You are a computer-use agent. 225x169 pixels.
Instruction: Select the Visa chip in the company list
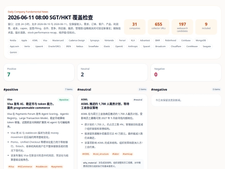45,40
